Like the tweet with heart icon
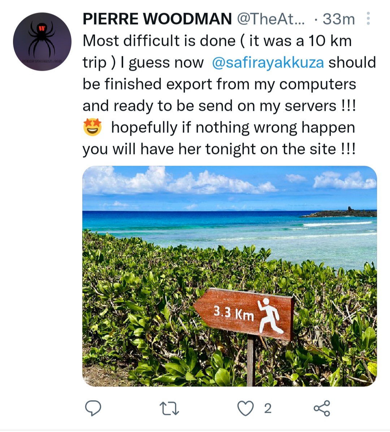The width and height of the screenshot is (390, 432). click(246, 408)
